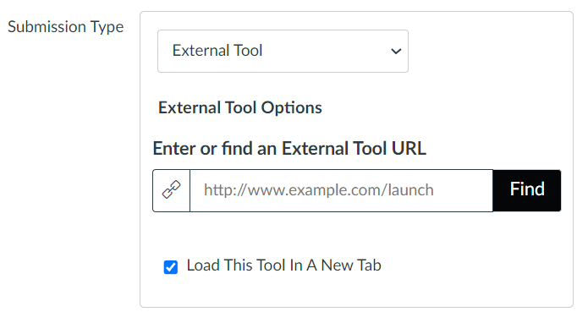Click the blue checkmark icon
The width and height of the screenshot is (577, 312).
[x=171, y=267]
